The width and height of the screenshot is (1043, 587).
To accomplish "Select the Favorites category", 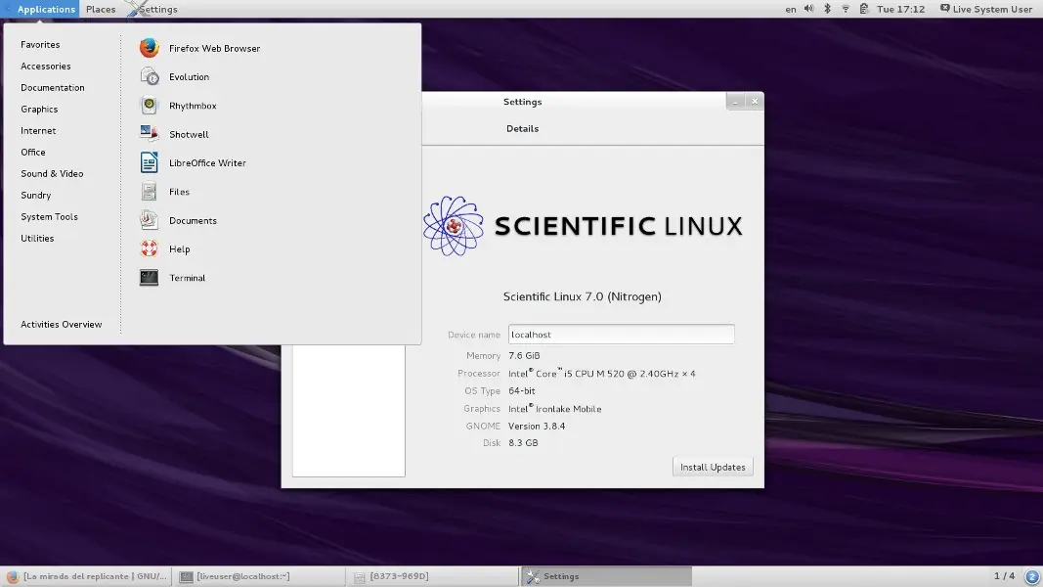I will pyautogui.click(x=40, y=45).
